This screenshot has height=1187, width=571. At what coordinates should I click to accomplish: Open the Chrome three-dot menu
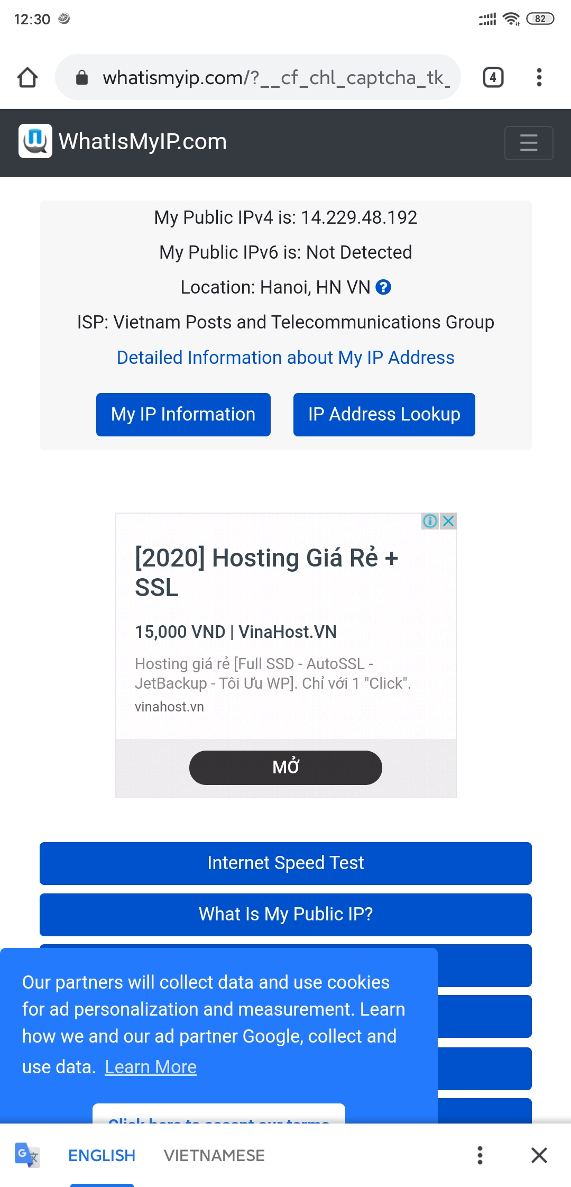[x=539, y=78]
